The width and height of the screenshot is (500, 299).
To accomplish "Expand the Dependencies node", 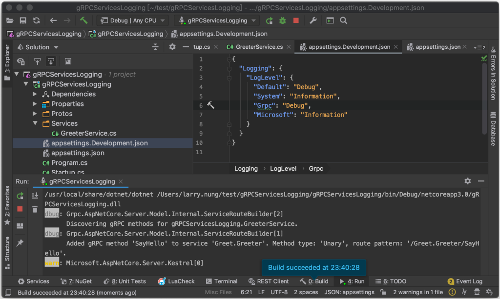I will pos(35,94).
